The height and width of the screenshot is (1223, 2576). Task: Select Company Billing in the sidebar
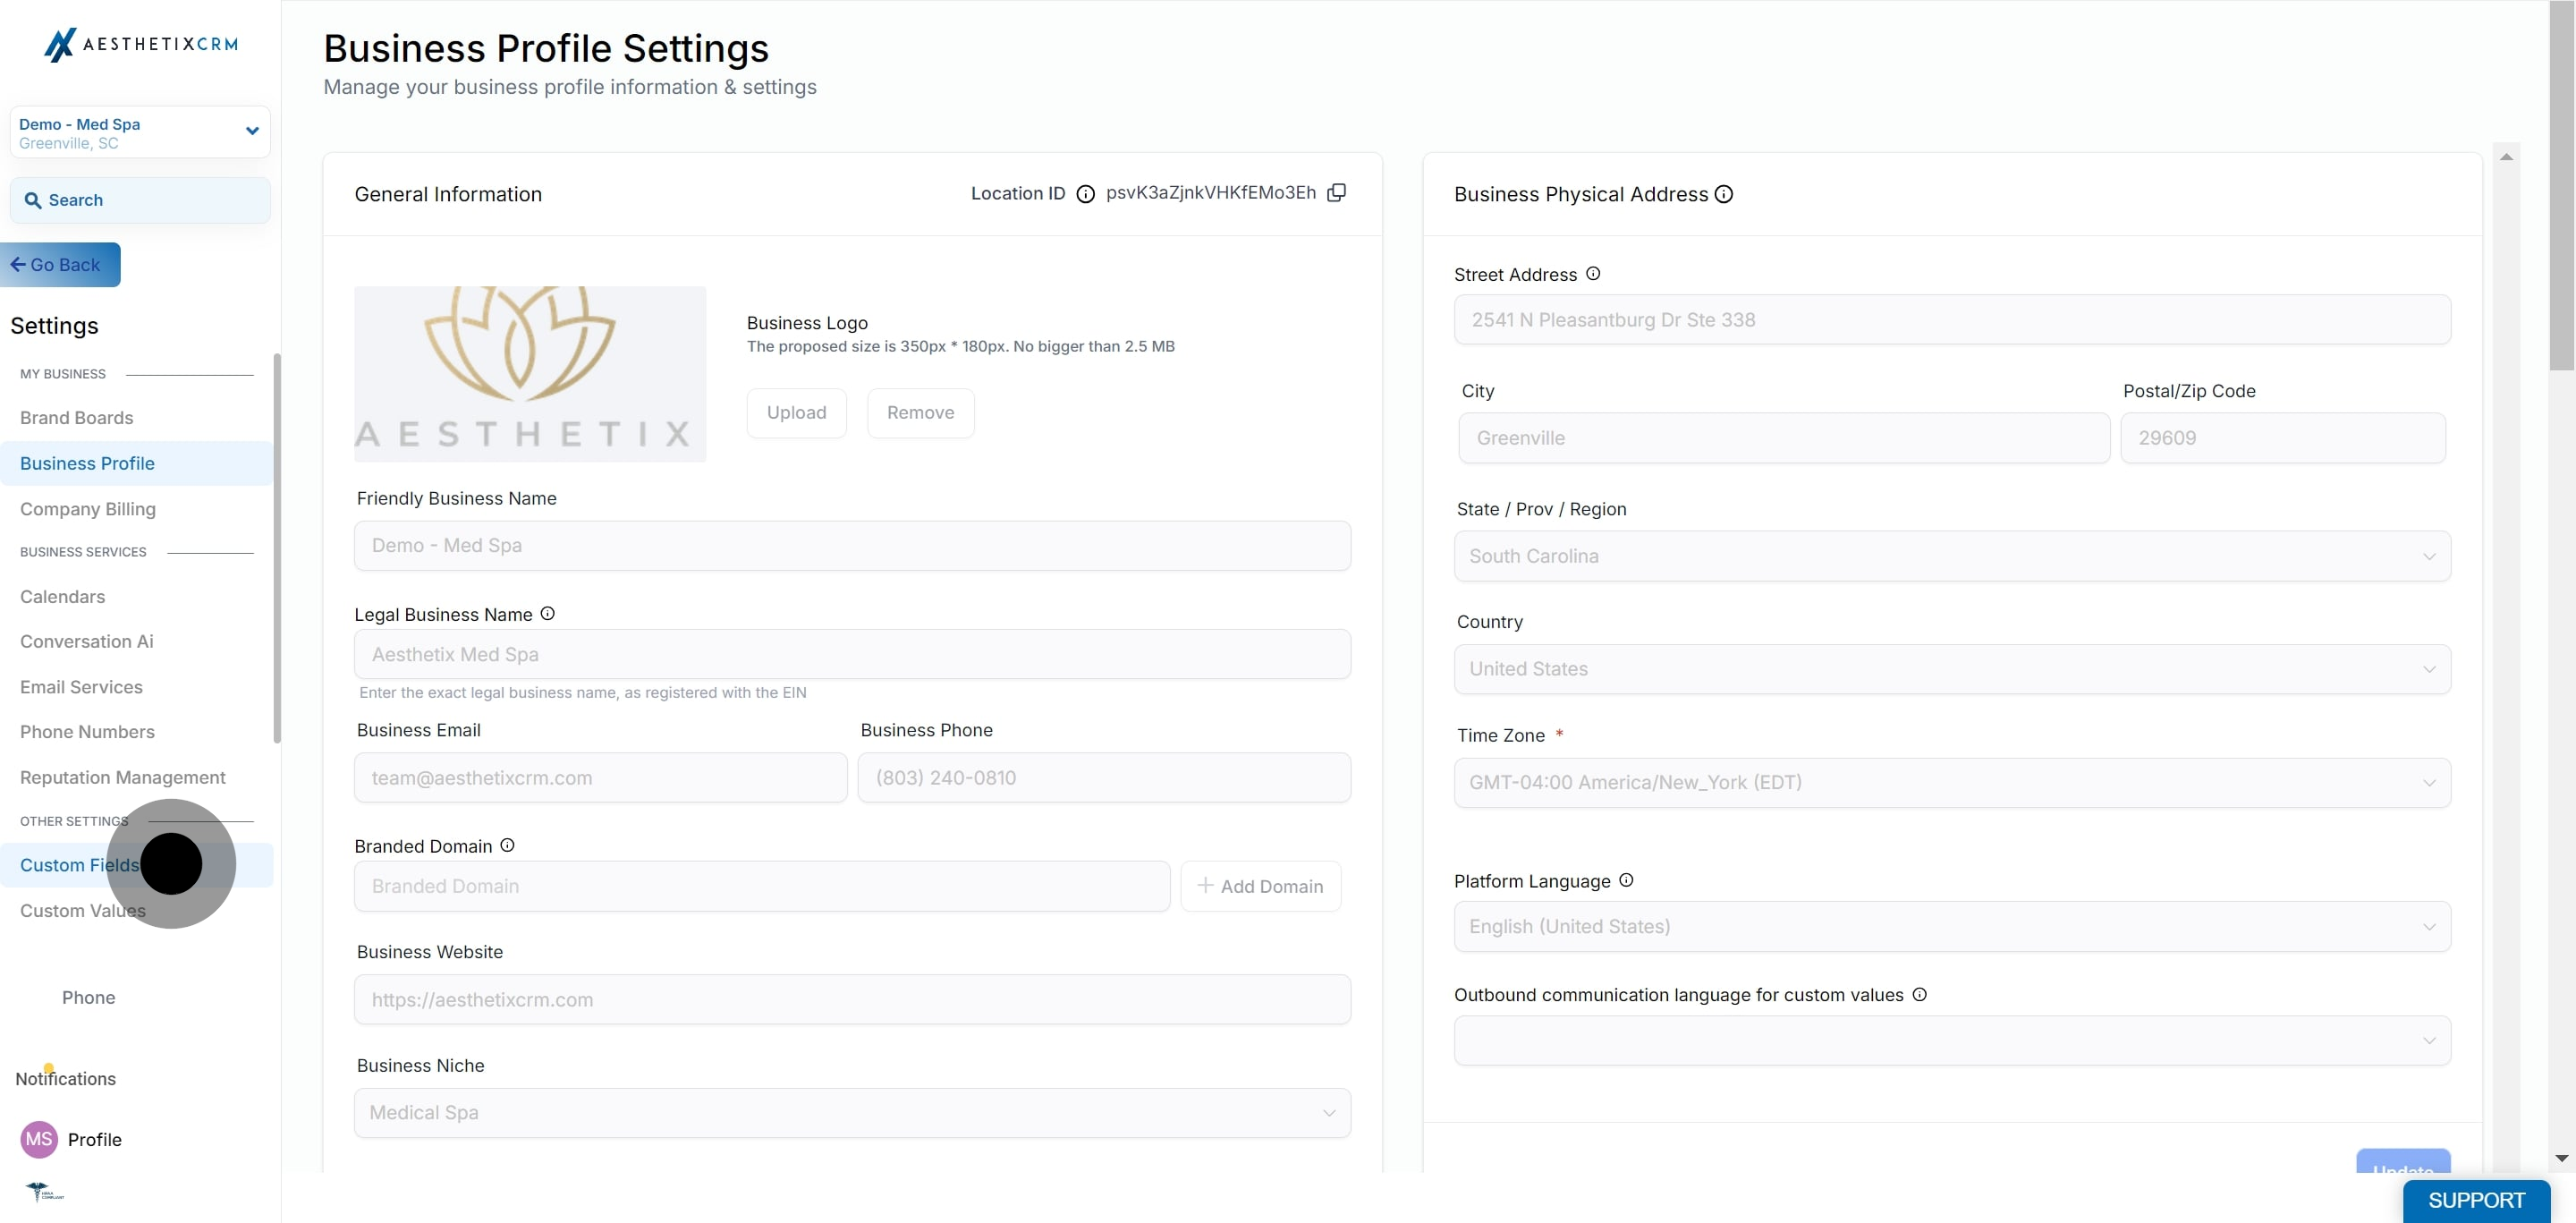[x=88, y=509]
